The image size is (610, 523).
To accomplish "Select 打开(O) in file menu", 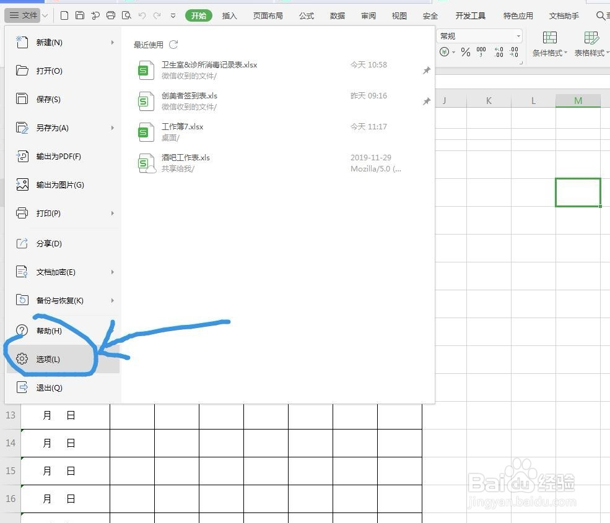I will point(63,71).
